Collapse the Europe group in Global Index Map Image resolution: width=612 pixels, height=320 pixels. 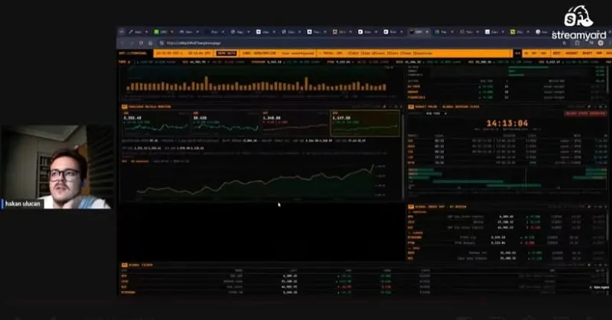coord(416,233)
